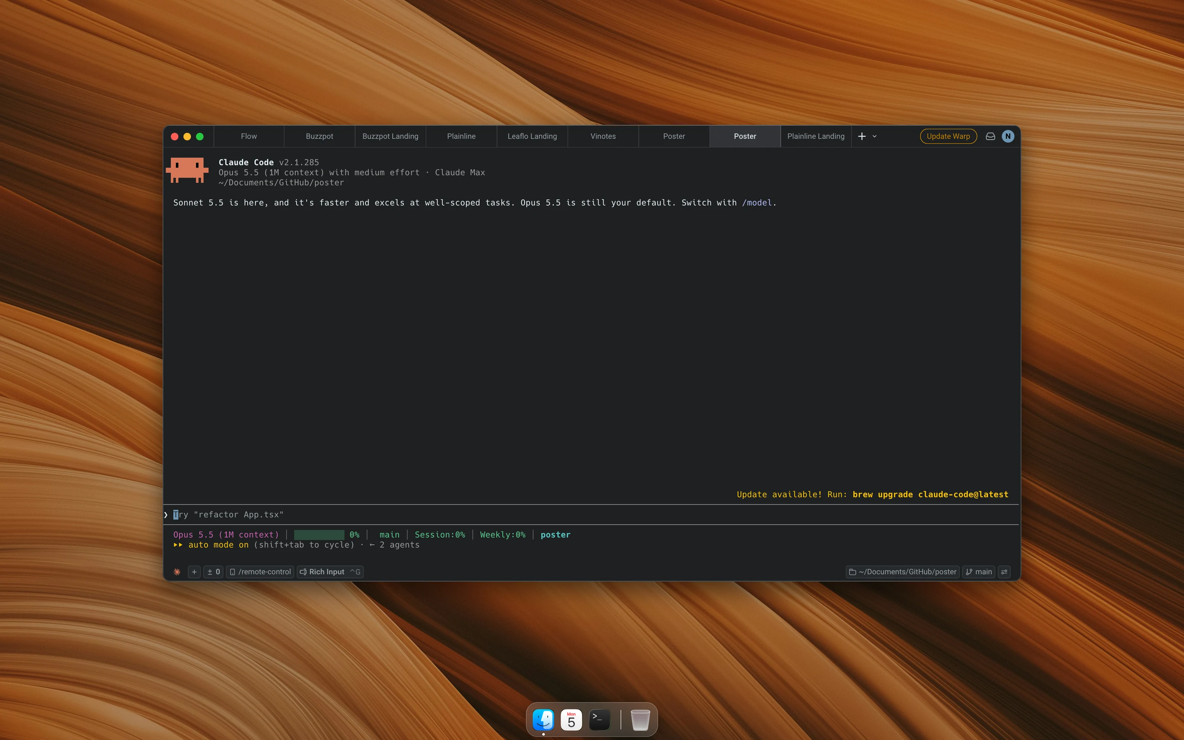Image resolution: width=1184 pixels, height=740 pixels.
Task: Switch to the Buzzpot tab
Action: pyautogui.click(x=319, y=136)
